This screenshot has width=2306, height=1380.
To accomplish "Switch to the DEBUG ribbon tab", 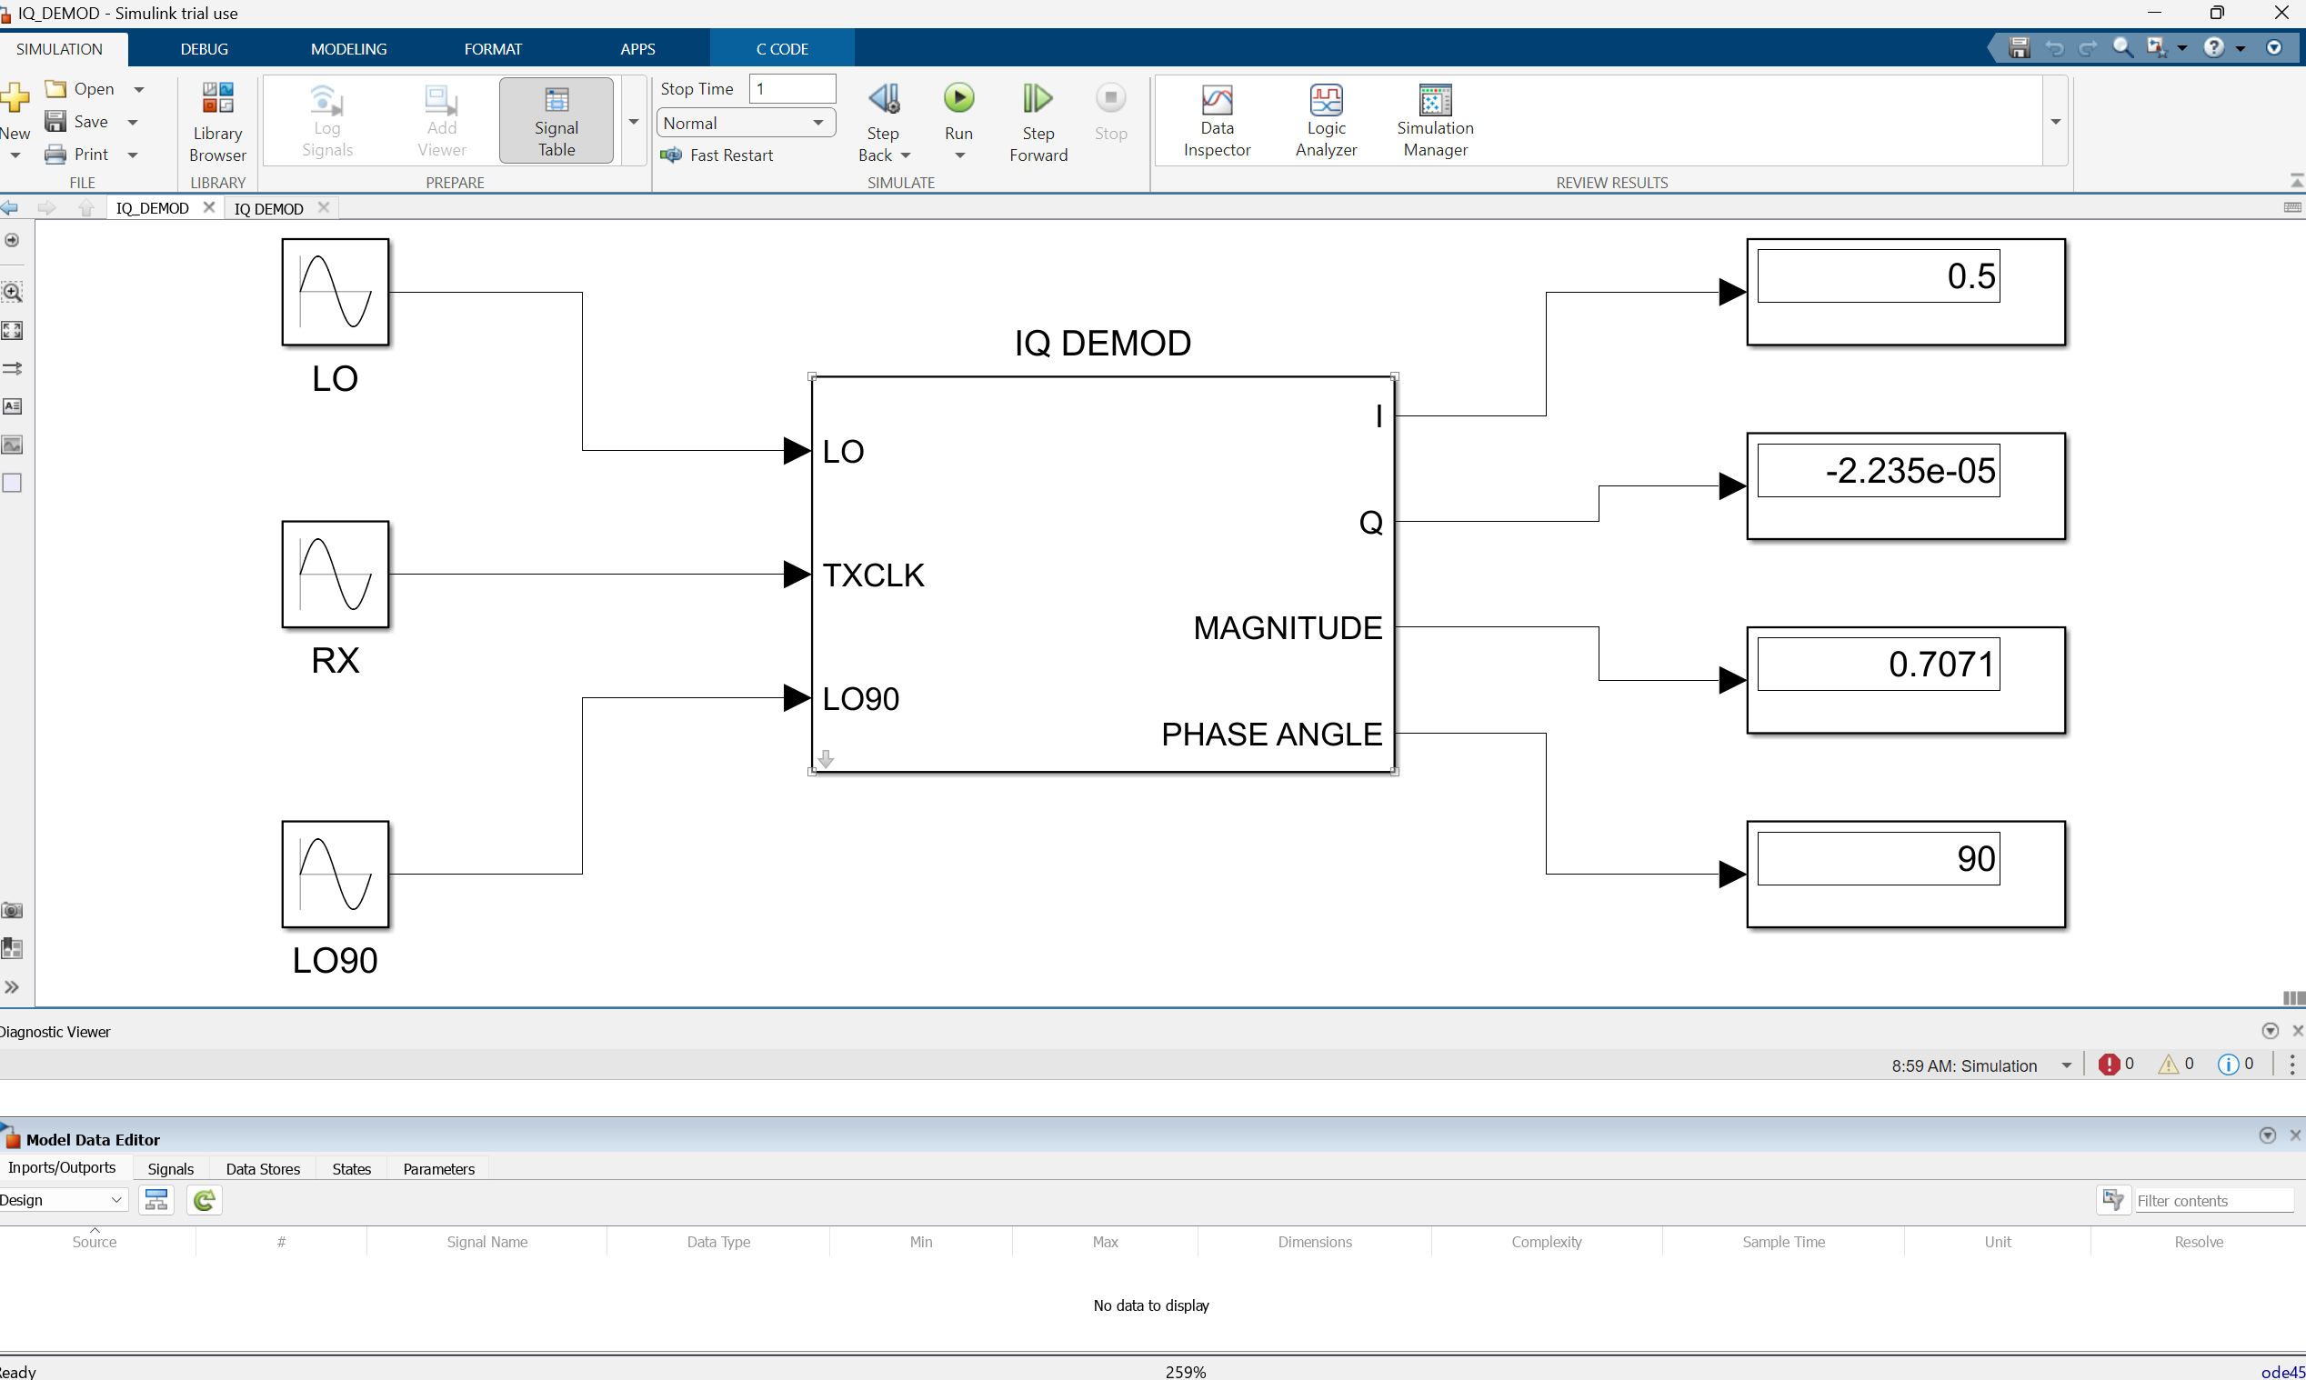I will (x=205, y=48).
